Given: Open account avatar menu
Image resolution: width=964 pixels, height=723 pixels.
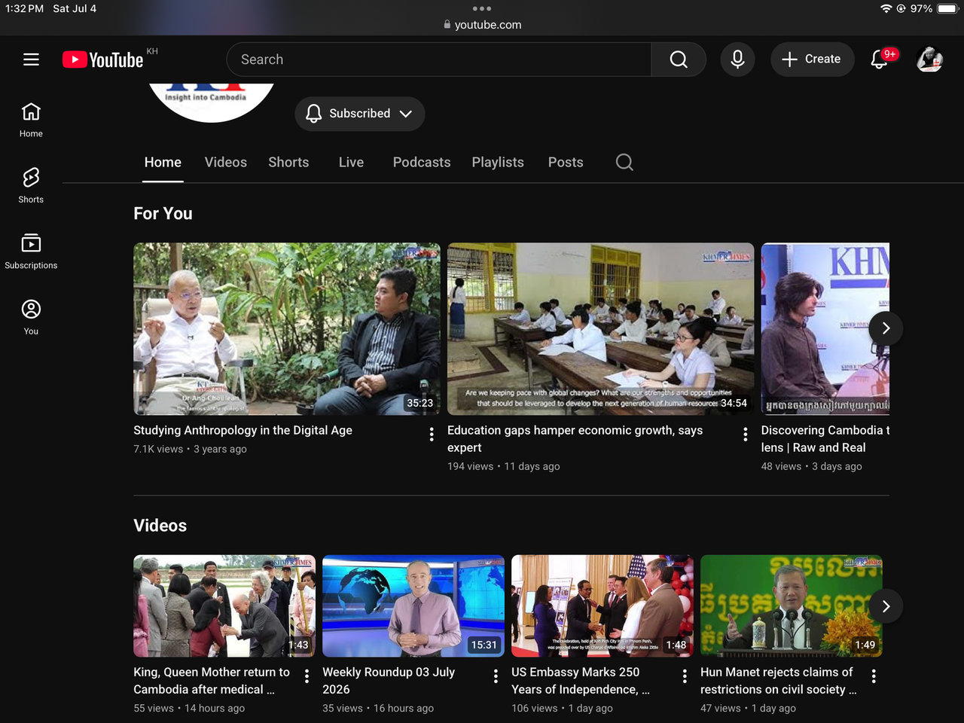Looking at the screenshot, I should [x=929, y=59].
